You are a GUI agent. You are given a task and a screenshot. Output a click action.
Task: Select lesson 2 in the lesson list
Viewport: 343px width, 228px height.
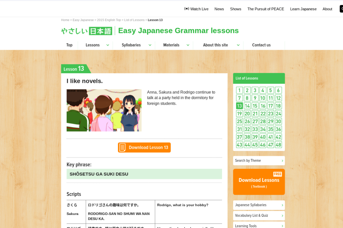click(247, 90)
